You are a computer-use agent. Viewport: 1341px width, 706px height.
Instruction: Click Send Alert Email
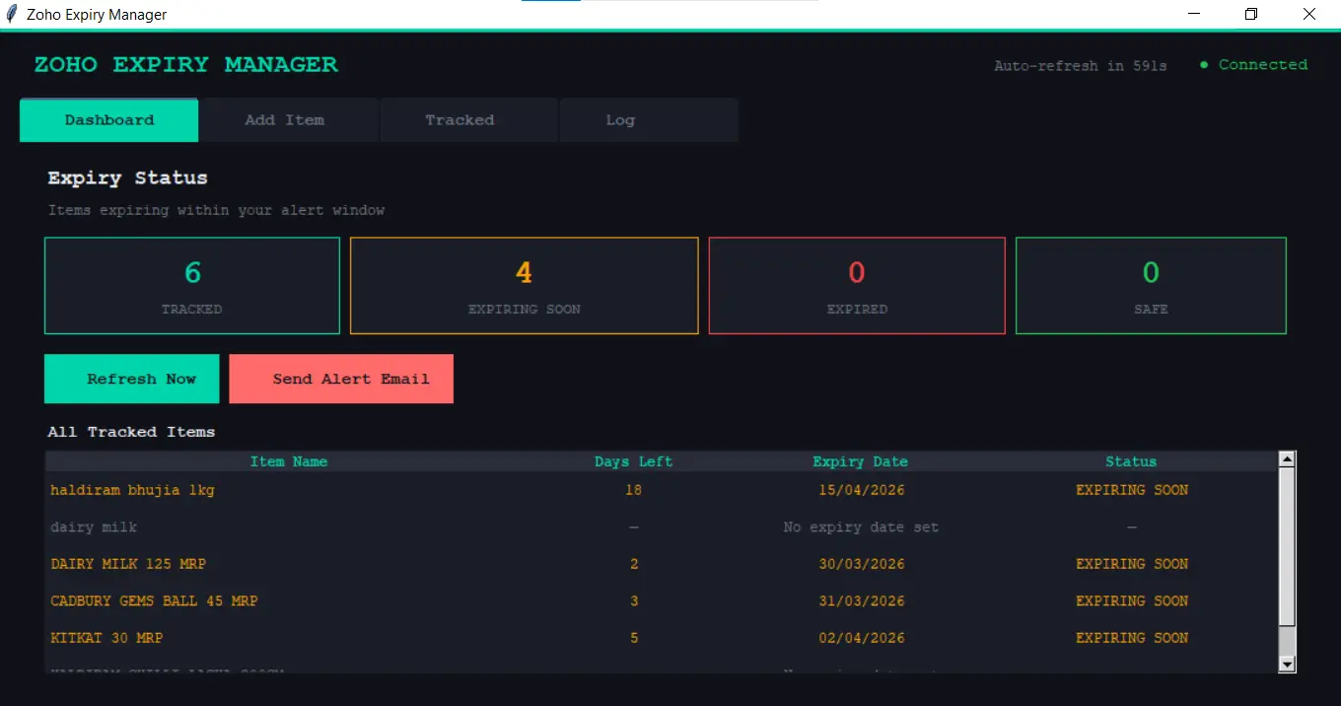tap(340, 379)
